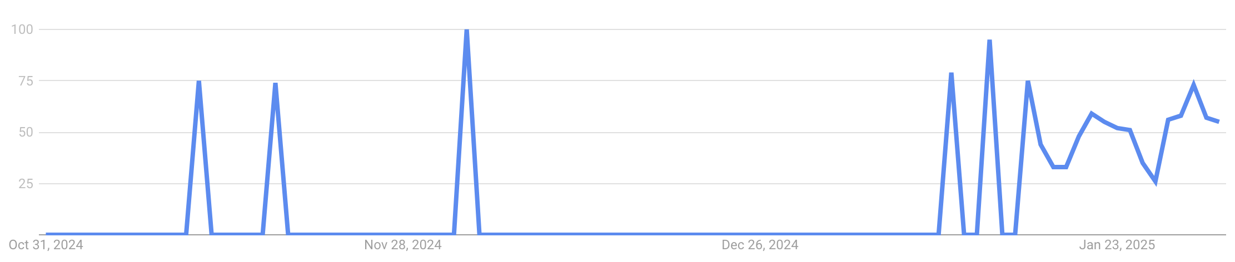
Task: Click the tallest spike reaching 100
Action: [x=466, y=30]
